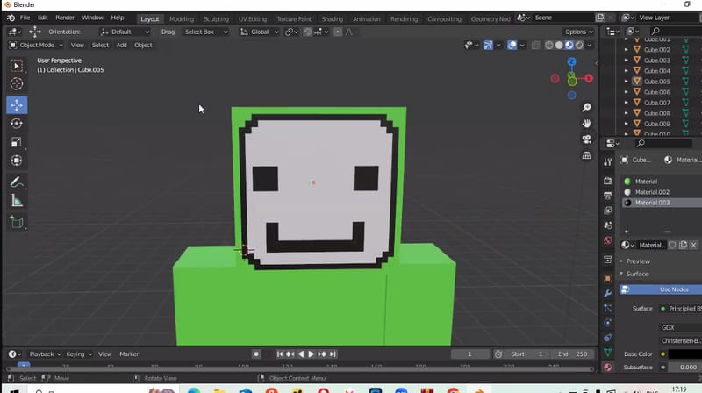Open the Material properties tab
Viewport: 702px width, 393px height.
(607, 368)
